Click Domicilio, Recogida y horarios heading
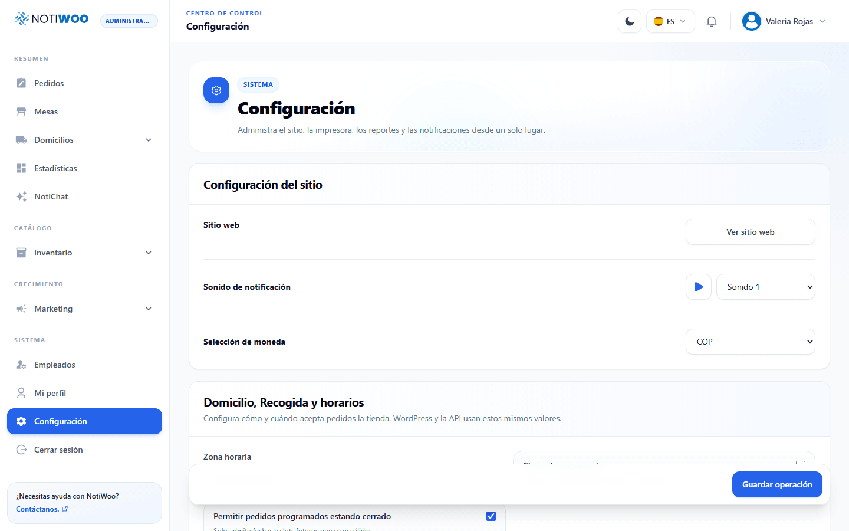 point(284,402)
